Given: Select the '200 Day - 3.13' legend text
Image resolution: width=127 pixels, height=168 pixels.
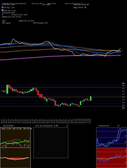Looking at the screenshot, I should (x=10, y=11).
